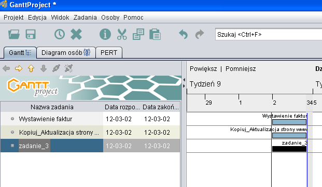
Task: Click the bullet icon beside Kopiuj_Aktualizacja strony
Action: pyautogui.click(x=12, y=132)
